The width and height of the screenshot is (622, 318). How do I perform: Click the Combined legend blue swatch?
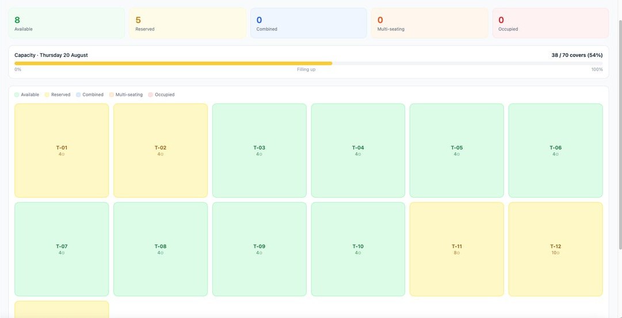click(78, 95)
